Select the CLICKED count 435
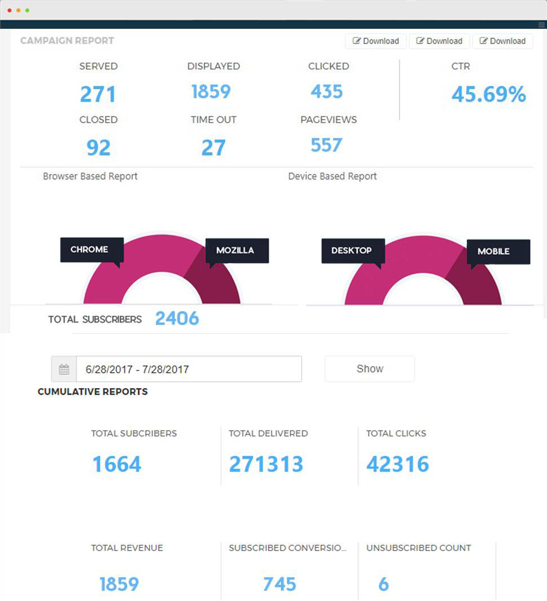 click(x=327, y=92)
